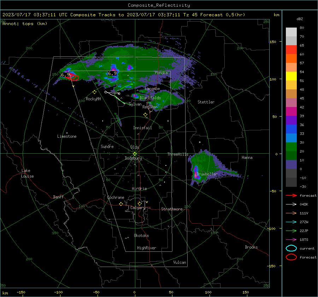The image size is (318, 297).
Task: Click the Airdrie label
Action: [139, 189]
